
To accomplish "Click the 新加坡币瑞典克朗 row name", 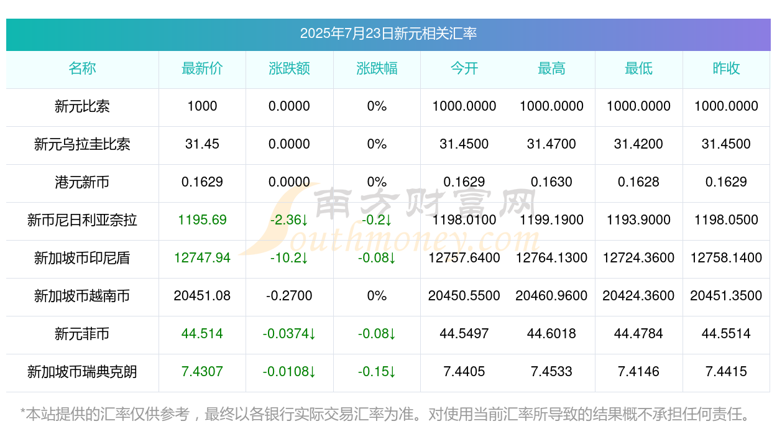I will [82, 372].
